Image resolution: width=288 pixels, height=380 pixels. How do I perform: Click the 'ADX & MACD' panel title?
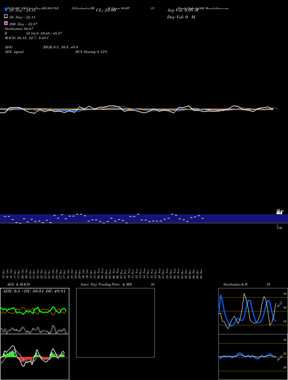18,284
